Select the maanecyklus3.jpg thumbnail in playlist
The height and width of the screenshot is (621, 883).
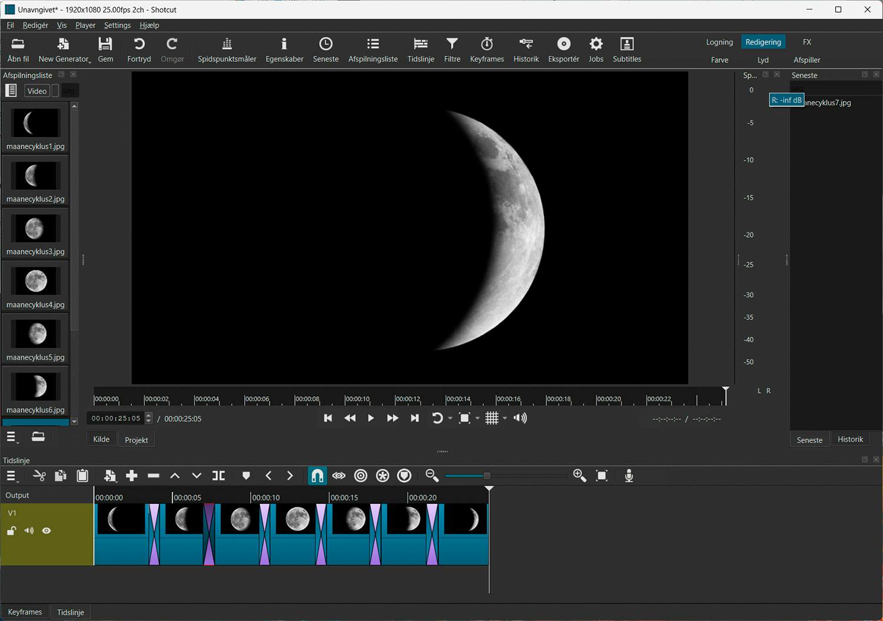click(x=35, y=228)
